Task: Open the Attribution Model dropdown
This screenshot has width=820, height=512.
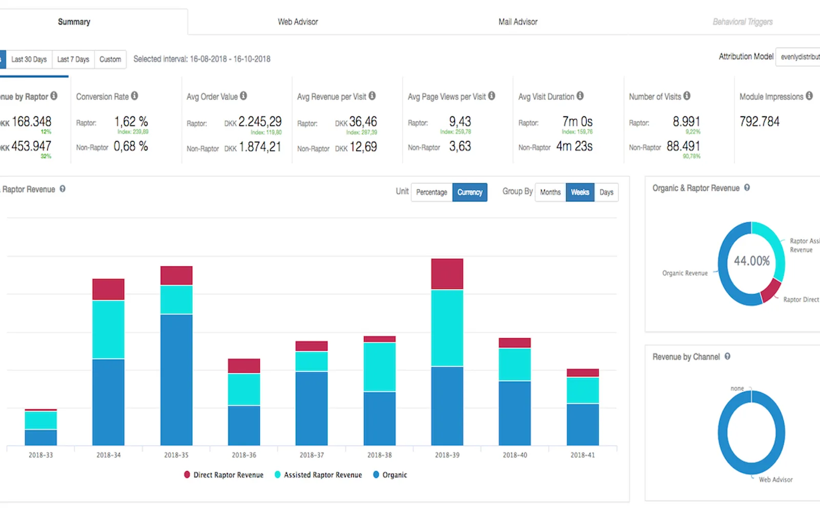Action: pos(798,57)
